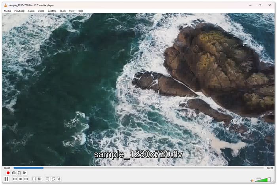Click the video display area
Image resolution: width=277 pixels, height=185 pixels.
tap(138, 89)
